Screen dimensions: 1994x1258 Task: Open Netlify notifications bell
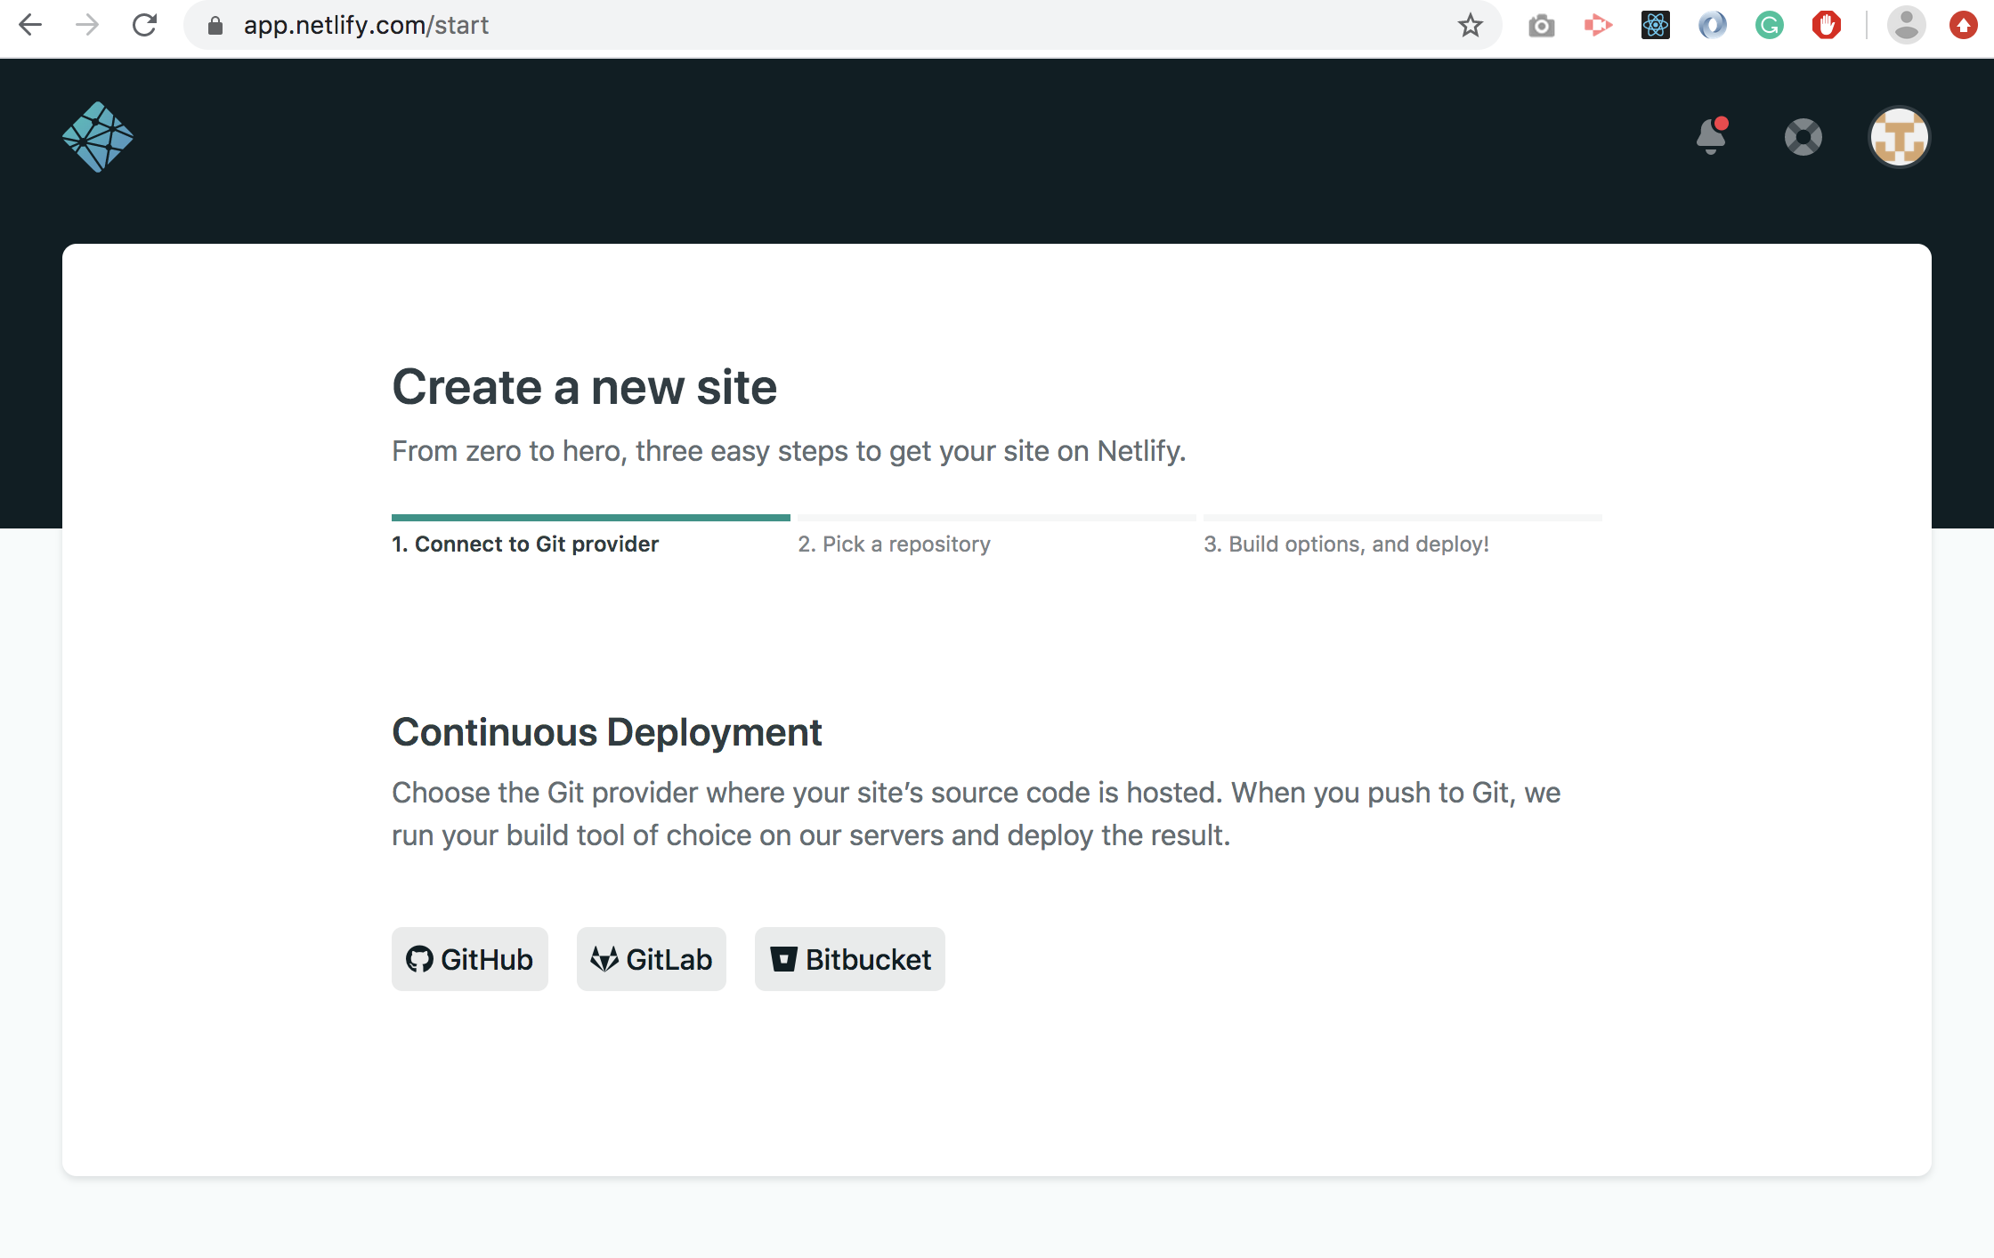(1711, 136)
